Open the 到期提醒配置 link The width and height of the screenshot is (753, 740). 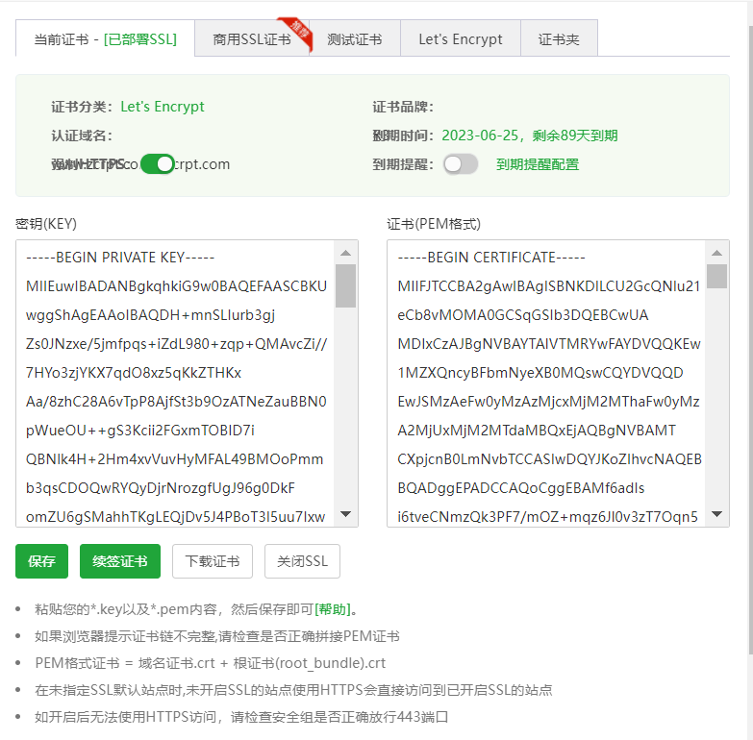coord(538,164)
